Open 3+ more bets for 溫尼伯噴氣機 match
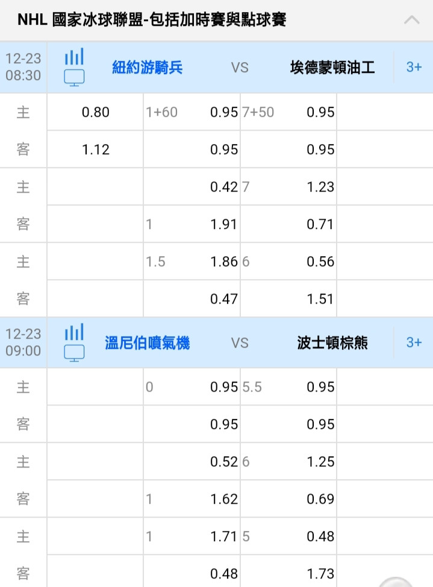Viewport: 433px width, 587px height. [x=414, y=342]
